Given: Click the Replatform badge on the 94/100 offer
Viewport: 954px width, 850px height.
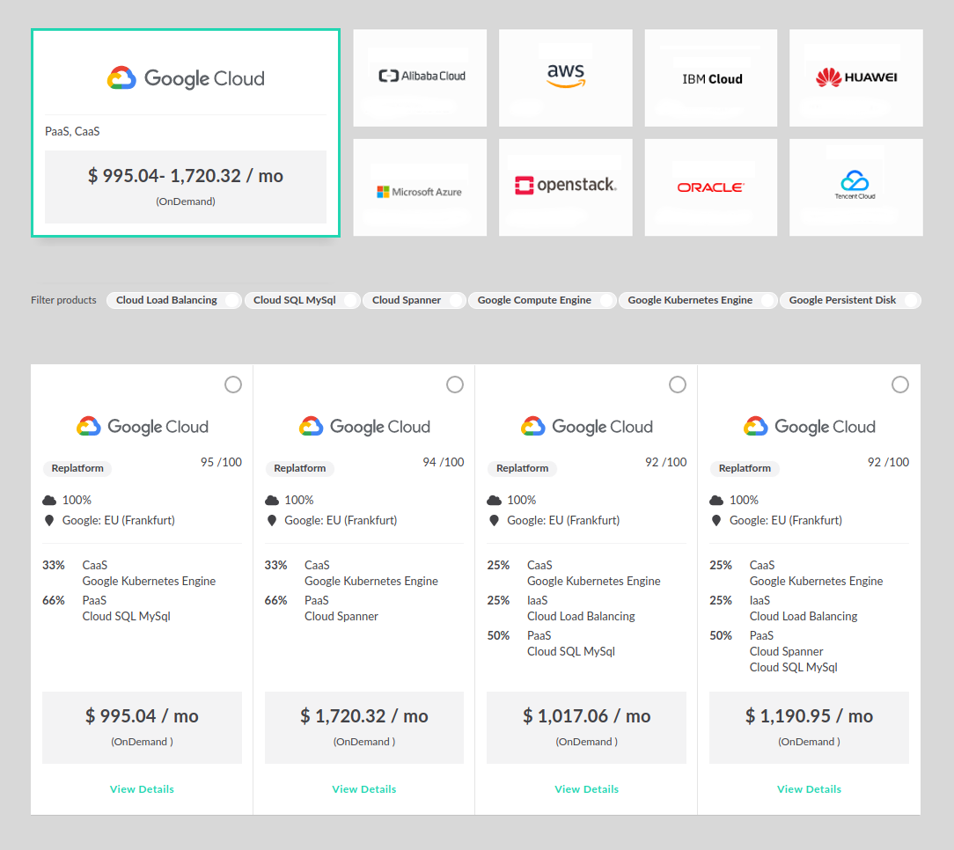Looking at the screenshot, I should pos(300,468).
